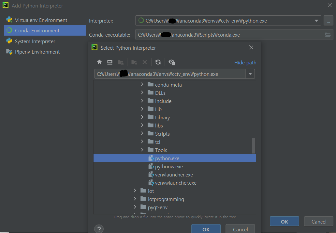Screen dimensions: 336x233
Task: Click the file tree vertical scrollbar thumb
Action: click(x=254, y=146)
